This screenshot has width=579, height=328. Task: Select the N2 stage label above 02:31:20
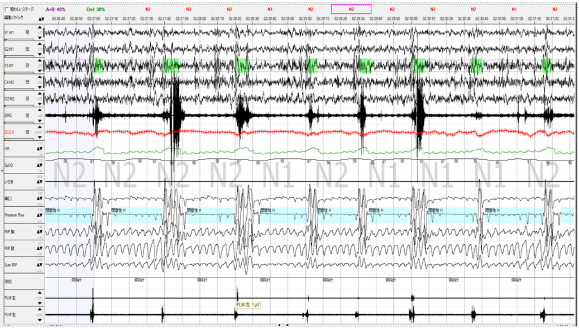pos(555,9)
